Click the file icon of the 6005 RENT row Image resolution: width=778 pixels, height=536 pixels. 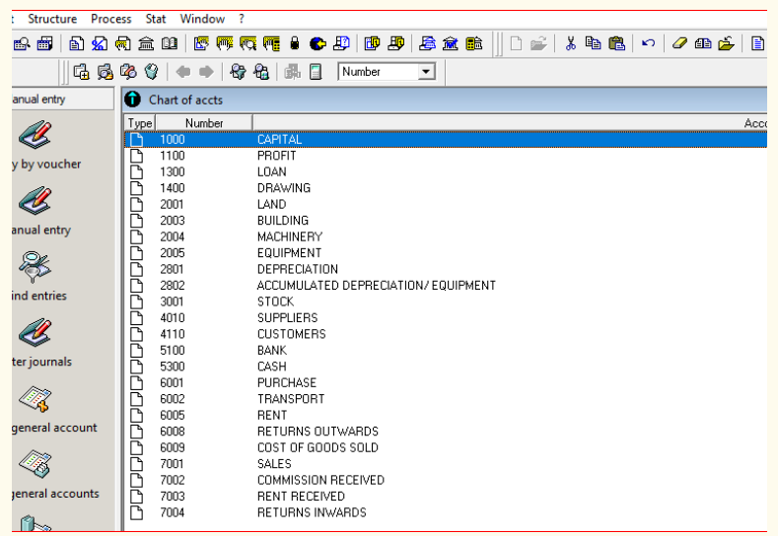pyautogui.click(x=136, y=415)
